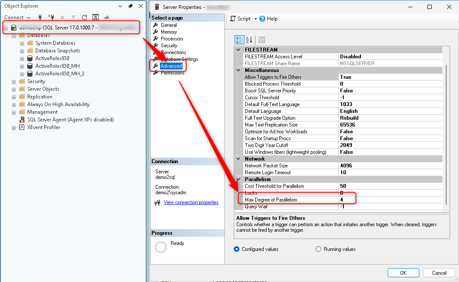Screen dimensions: 459x282
Task: Open the Memory page
Action: click(x=168, y=32)
